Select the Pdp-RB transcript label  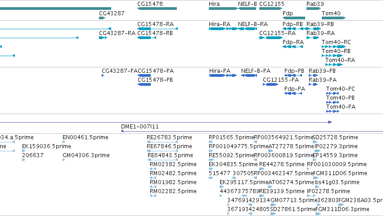[293, 24]
